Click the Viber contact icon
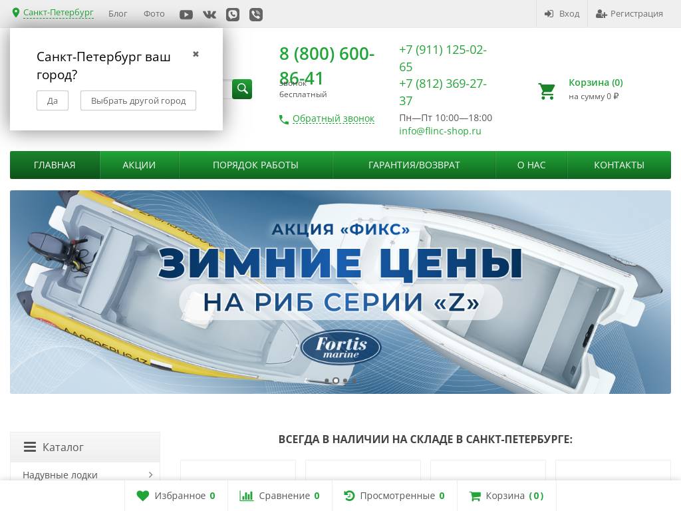 (x=255, y=14)
